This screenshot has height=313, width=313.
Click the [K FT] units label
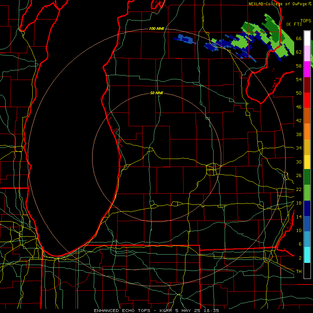(294, 24)
